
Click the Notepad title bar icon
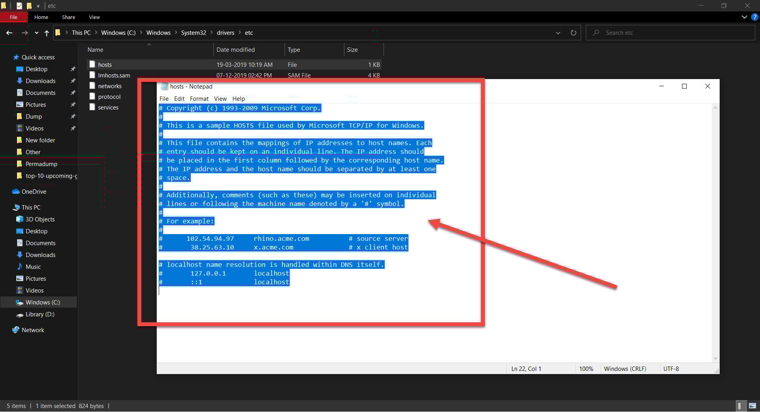(164, 86)
